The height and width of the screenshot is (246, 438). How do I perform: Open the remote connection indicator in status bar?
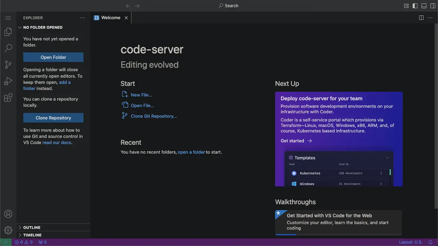click(5, 242)
